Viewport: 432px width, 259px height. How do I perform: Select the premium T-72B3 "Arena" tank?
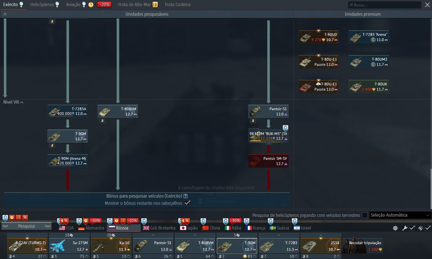tap(369, 37)
